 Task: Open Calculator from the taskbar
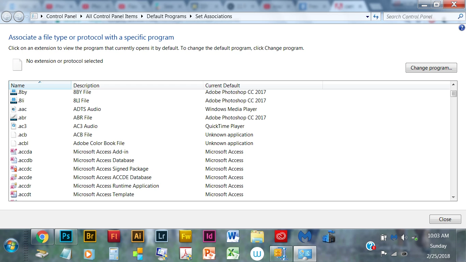pos(114,254)
